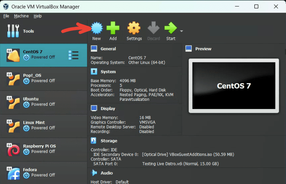Click the Storage section disk icon
The height and width of the screenshot is (184, 286).
coord(94,141)
